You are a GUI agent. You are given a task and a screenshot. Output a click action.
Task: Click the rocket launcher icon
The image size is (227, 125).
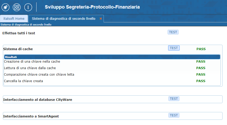click(x=5, y=7)
